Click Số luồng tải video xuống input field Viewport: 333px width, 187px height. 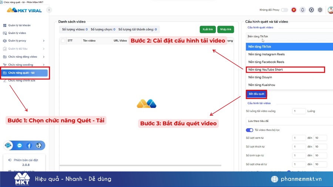point(299,111)
